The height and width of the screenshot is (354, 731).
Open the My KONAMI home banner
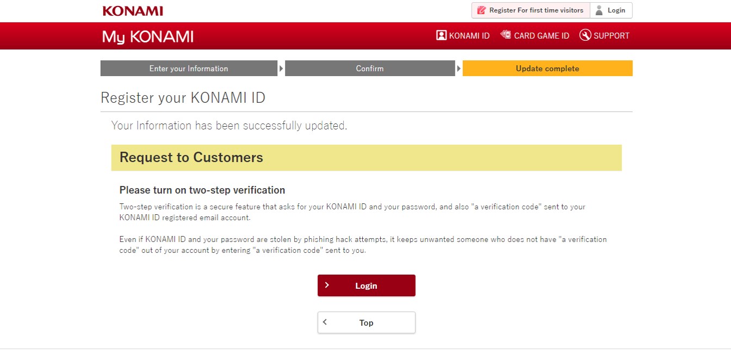(147, 36)
